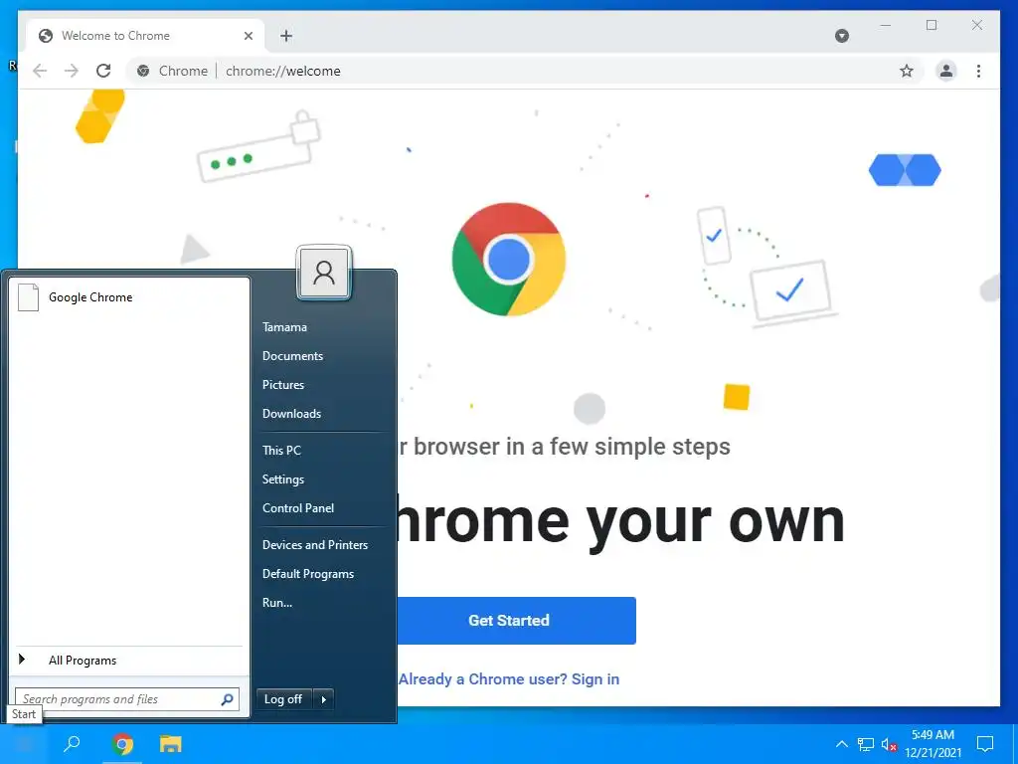
Task: Click the Start button on taskbar
Action: (24, 744)
